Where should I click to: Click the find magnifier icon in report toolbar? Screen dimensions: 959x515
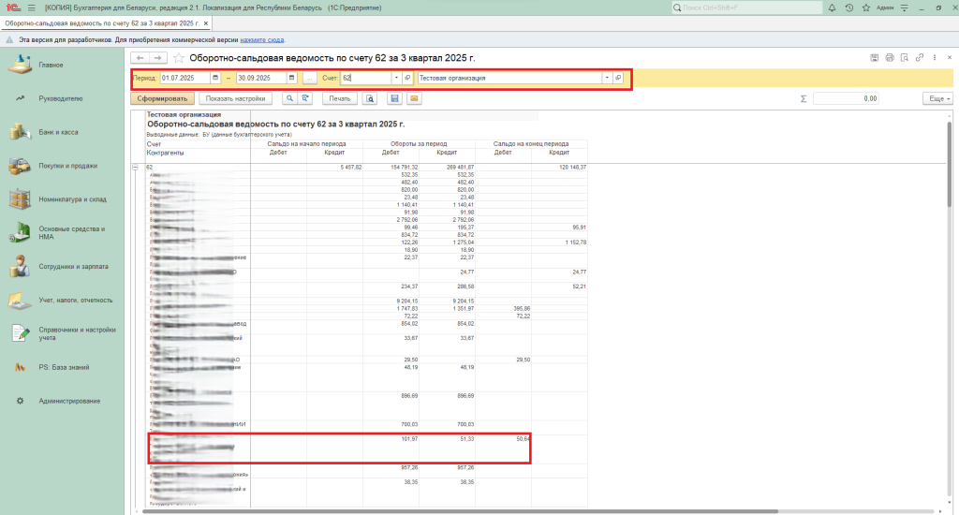tap(290, 98)
